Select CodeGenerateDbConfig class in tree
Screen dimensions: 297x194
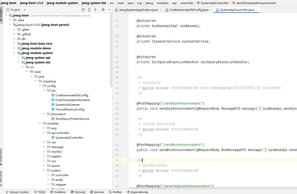coord(71,95)
